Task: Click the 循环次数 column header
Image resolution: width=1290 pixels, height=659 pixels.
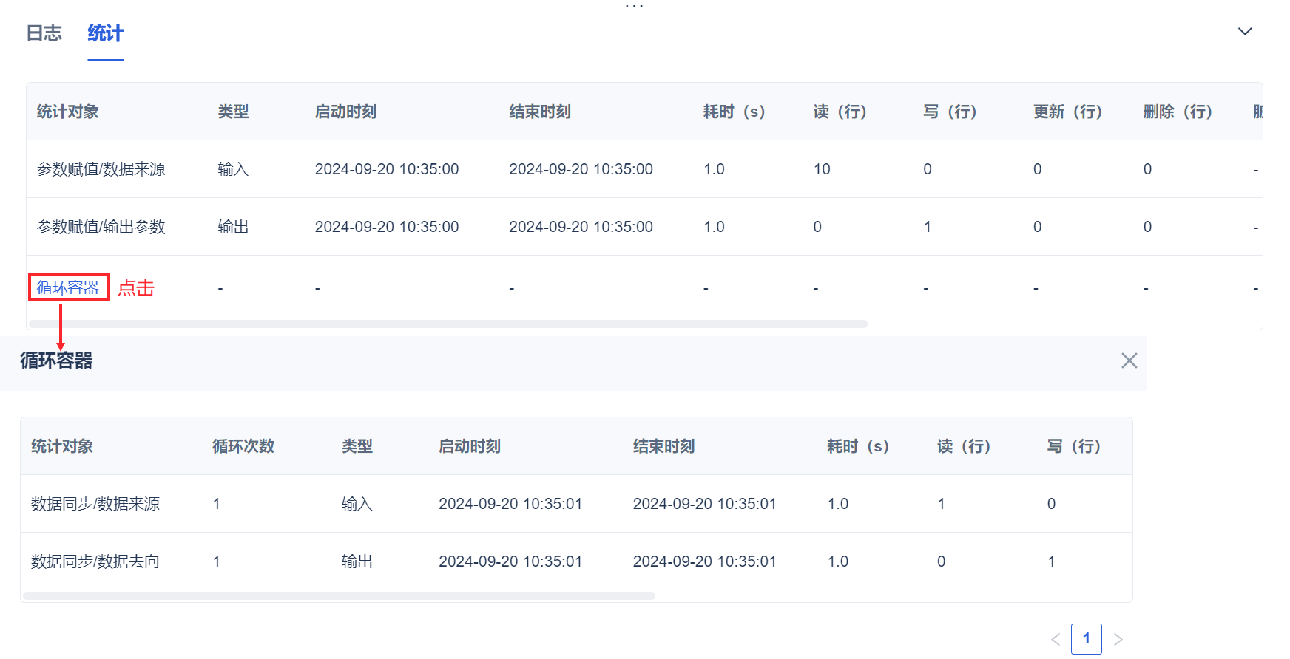Action: (x=243, y=446)
